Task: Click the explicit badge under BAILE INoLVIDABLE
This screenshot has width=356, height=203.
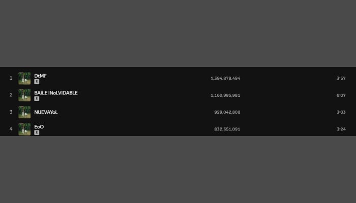Action: [37, 98]
